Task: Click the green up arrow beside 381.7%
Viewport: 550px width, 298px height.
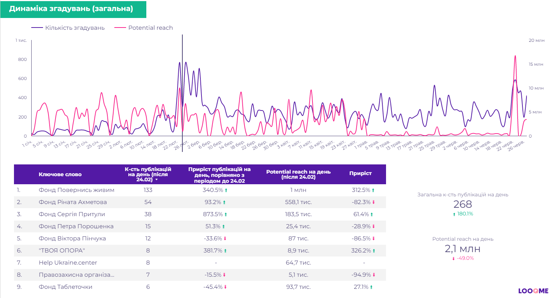Action: point(225,251)
